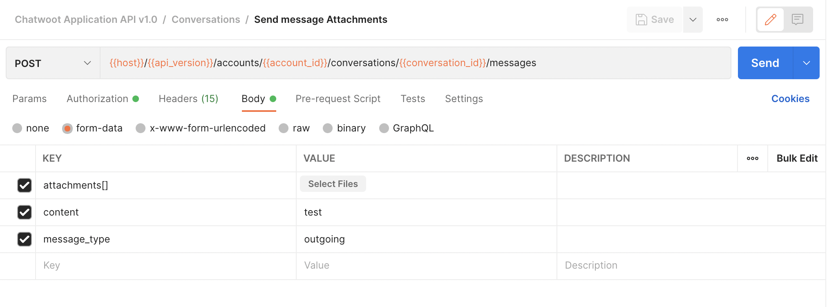Expand the Send button dropdown arrow

(x=806, y=63)
